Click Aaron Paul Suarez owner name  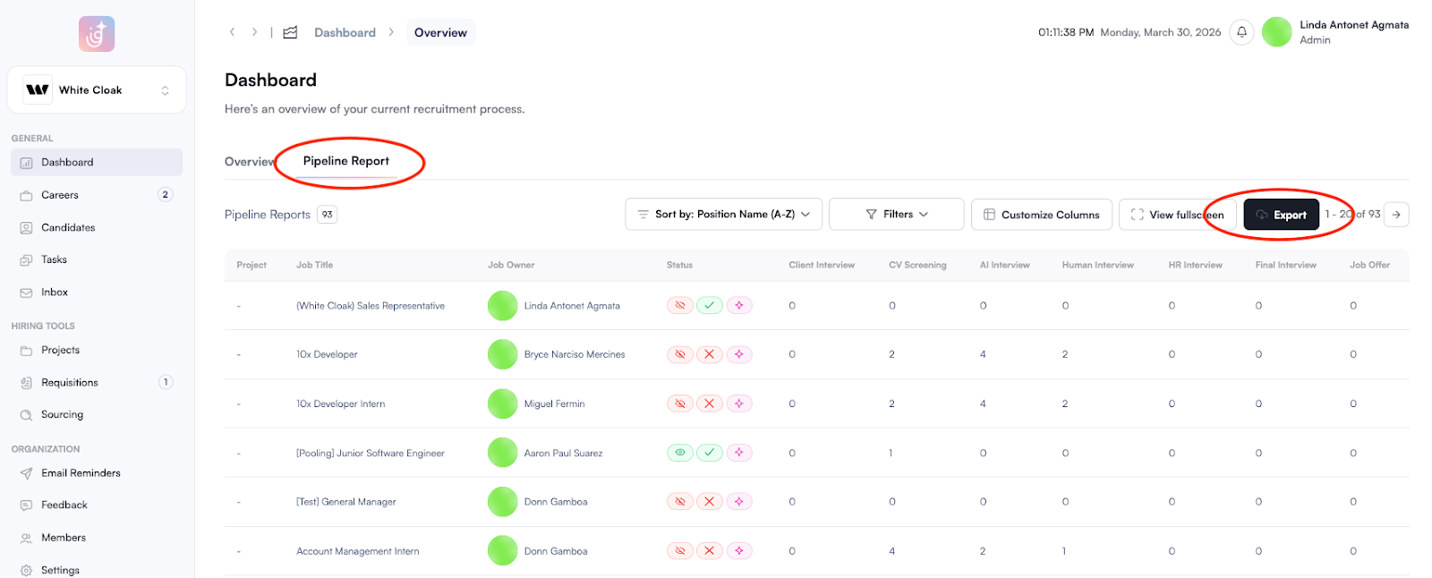pos(563,453)
